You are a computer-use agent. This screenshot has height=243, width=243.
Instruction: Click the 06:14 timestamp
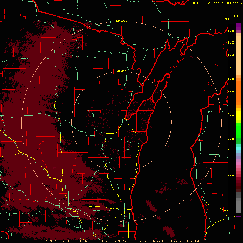pyautogui.click(x=193, y=241)
